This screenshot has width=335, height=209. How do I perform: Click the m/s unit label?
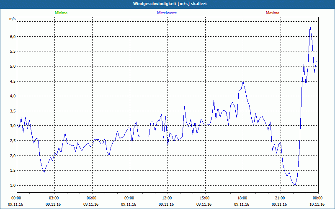tap(13, 19)
